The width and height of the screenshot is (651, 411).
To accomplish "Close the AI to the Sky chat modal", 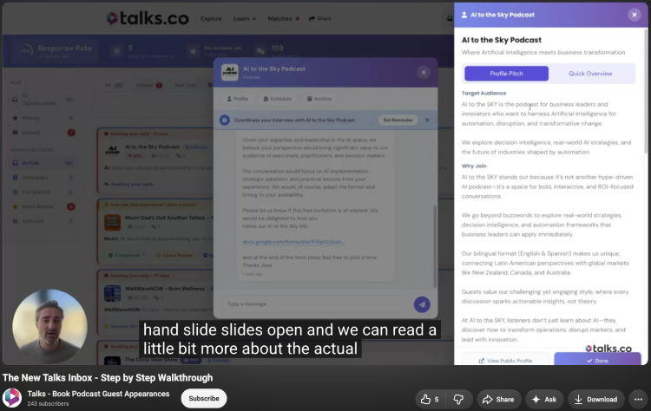I will coord(423,73).
